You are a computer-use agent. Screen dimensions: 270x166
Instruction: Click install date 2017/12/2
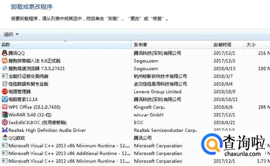(x=224, y=61)
